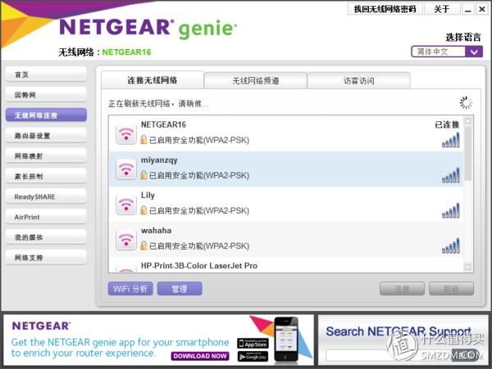The height and width of the screenshot is (369, 492).
Task: Click 找回无线网络密码 button
Action: 385,9
